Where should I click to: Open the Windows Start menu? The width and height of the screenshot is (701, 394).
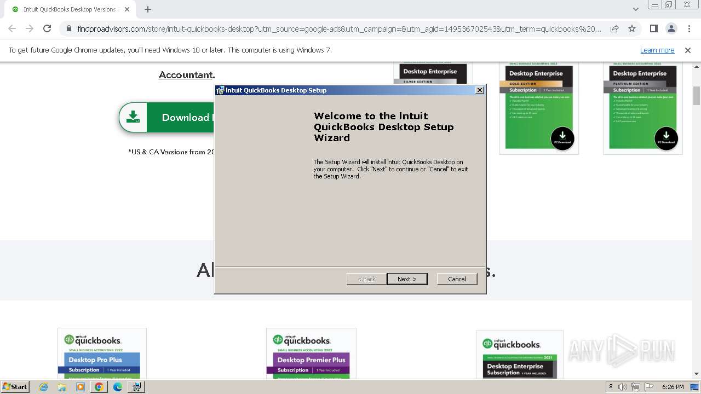pyautogui.click(x=15, y=386)
